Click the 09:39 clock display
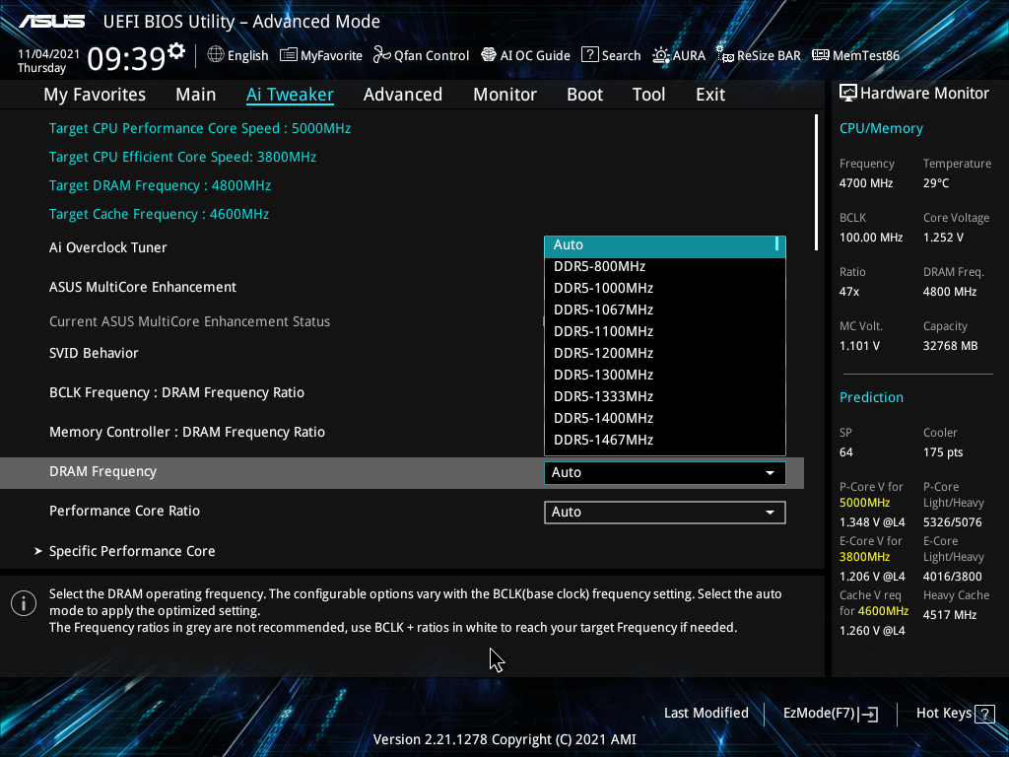 click(127, 58)
